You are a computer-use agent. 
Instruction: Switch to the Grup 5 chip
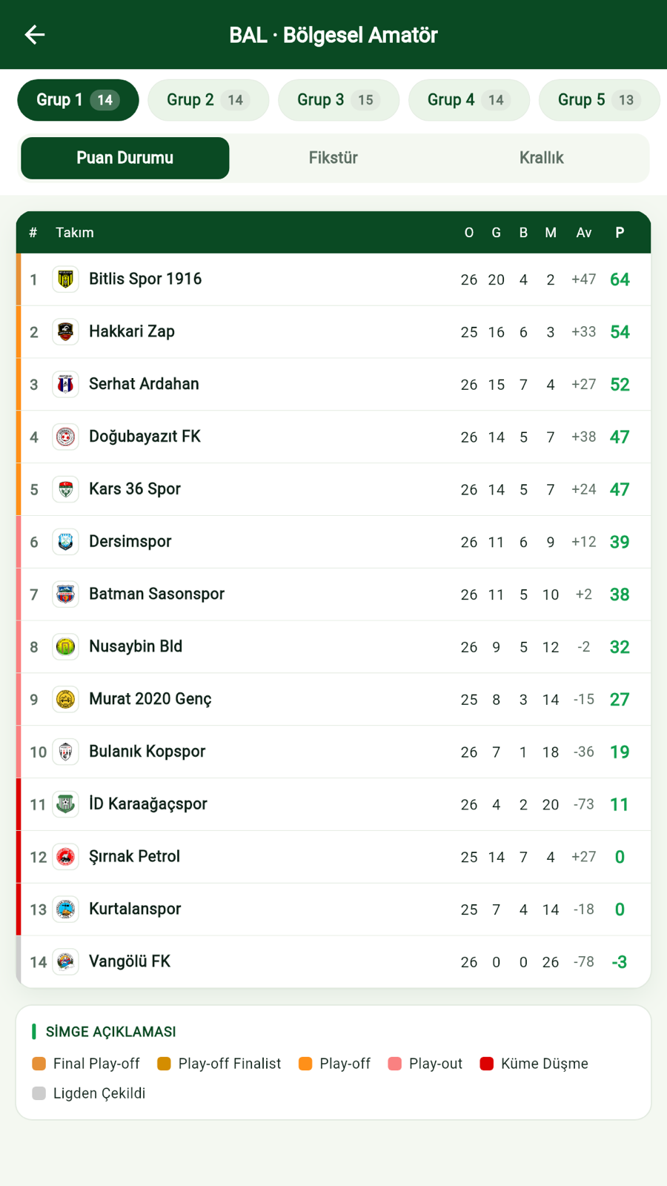pos(600,100)
